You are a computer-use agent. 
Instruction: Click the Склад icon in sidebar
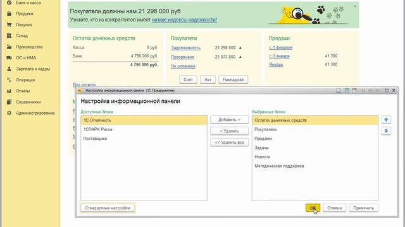pos(9,36)
